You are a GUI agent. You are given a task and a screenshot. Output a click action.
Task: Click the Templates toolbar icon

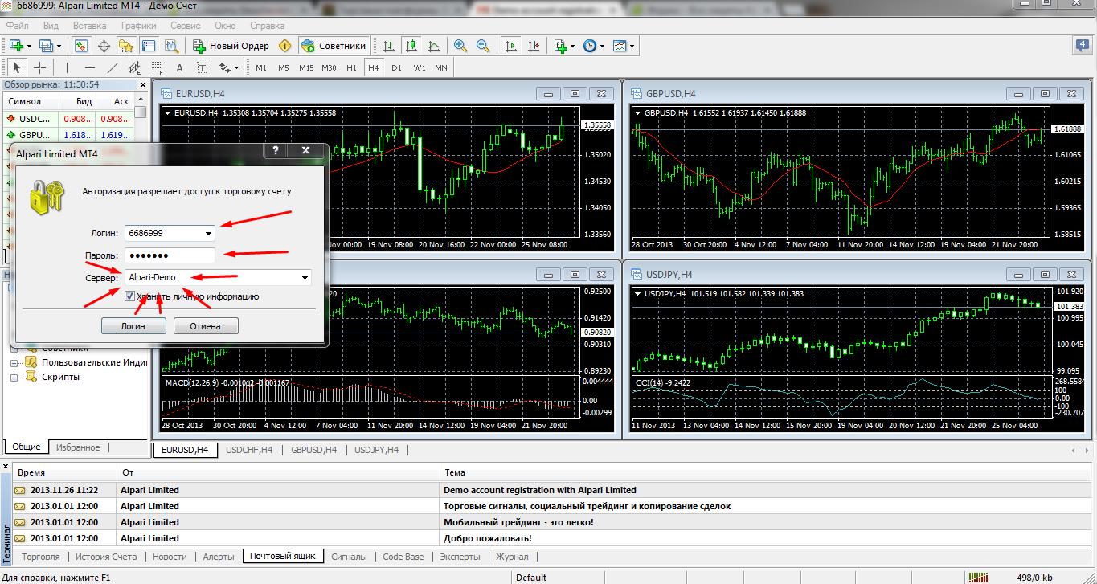click(x=620, y=46)
